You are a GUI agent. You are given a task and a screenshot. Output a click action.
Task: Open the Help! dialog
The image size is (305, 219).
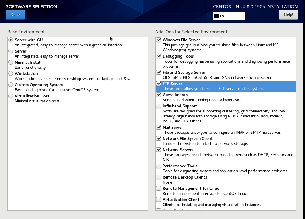click(288, 14)
